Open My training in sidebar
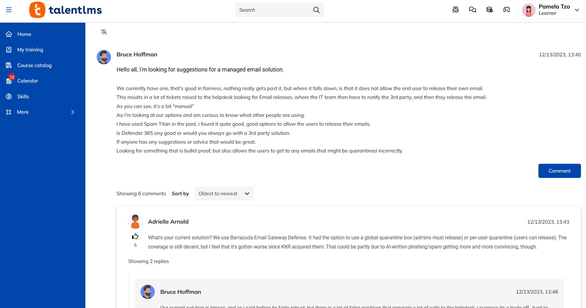Image resolution: width=586 pixels, height=308 pixels. coord(30,50)
